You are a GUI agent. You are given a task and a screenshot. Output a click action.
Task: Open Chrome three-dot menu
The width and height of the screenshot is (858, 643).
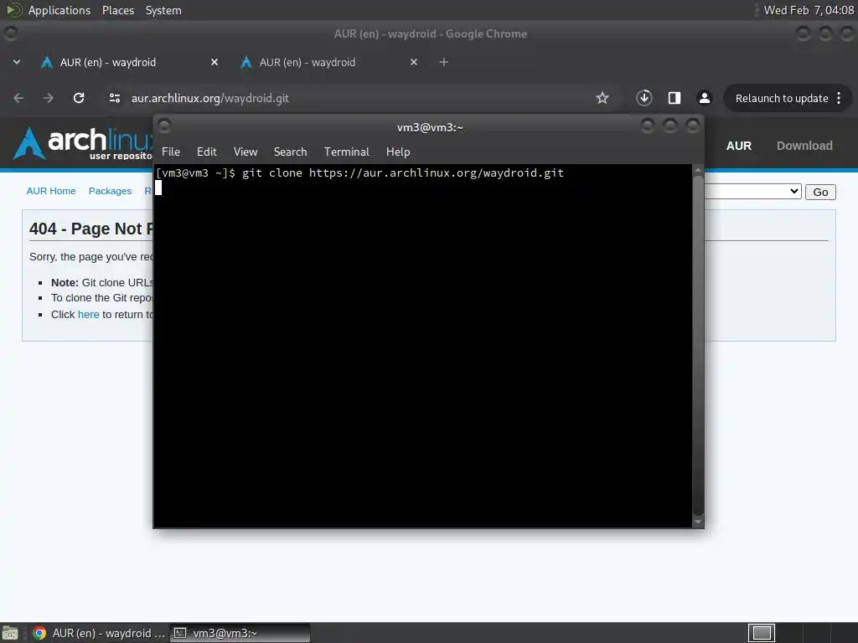click(839, 98)
